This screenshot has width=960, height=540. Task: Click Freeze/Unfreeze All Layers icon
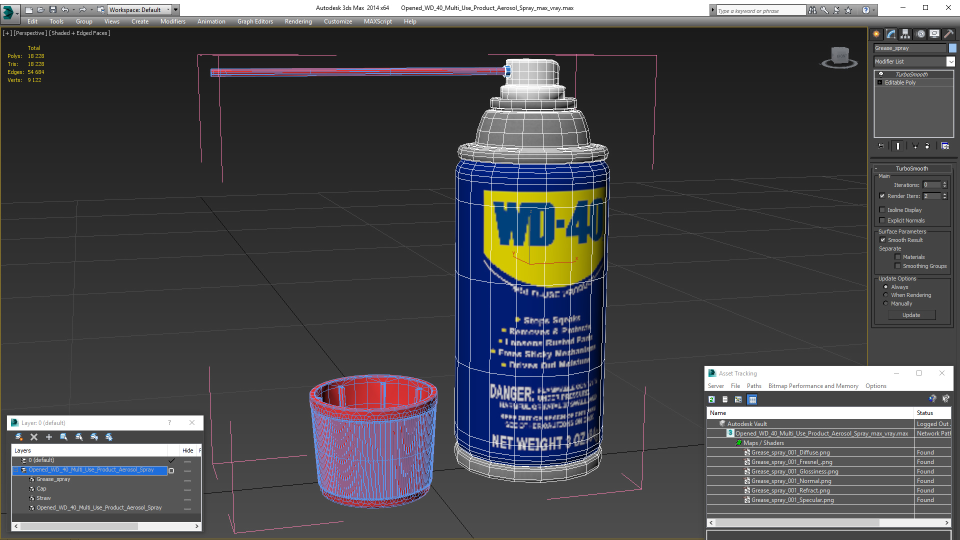tap(109, 437)
